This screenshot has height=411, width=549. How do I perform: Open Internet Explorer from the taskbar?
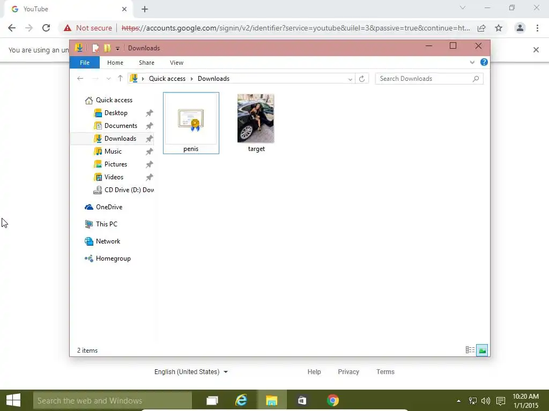[x=241, y=400]
